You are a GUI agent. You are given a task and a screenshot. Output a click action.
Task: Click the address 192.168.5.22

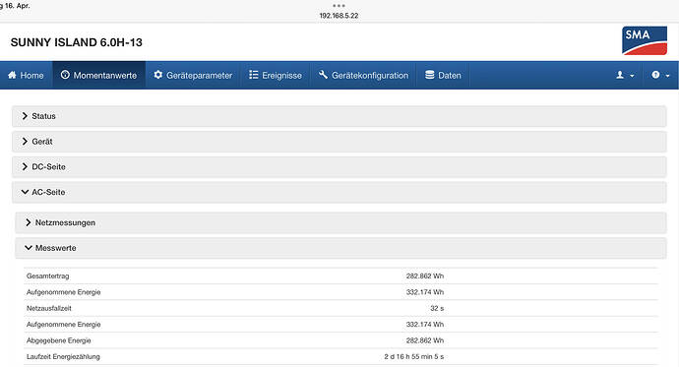pyautogui.click(x=339, y=16)
